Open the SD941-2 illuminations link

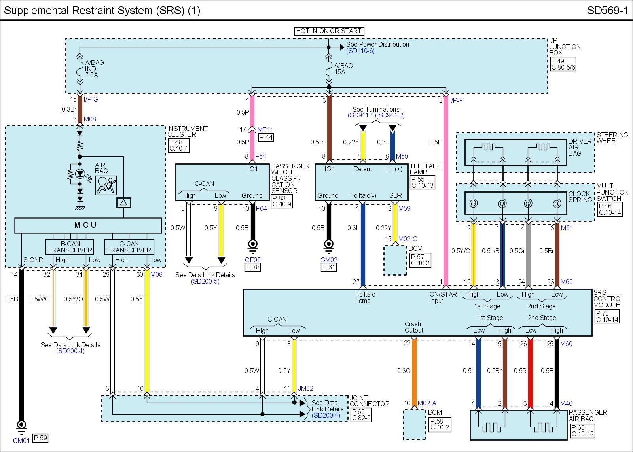tap(390, 115)
